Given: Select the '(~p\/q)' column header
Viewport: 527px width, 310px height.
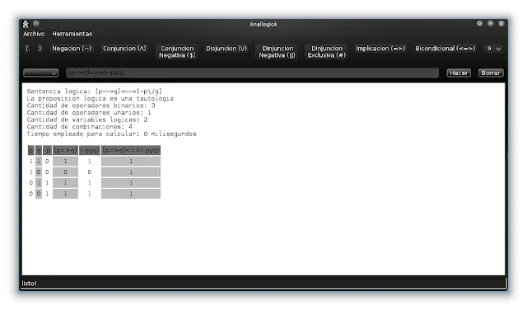Looking at the screenshot, I should tap(90, 150).
